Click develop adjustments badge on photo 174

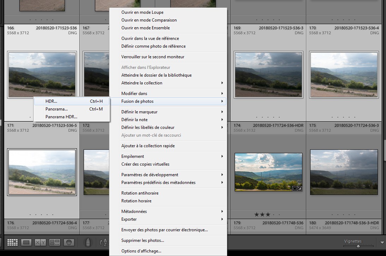pyautogui.click(x=299, y=189)
